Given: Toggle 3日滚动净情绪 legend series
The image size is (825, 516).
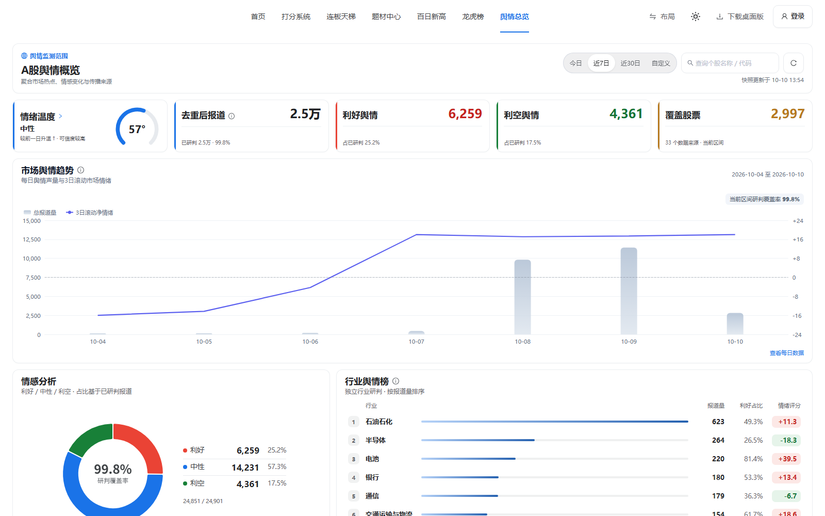Looking at the screenshot, I should pyautogui.click(x=90, y=213).
